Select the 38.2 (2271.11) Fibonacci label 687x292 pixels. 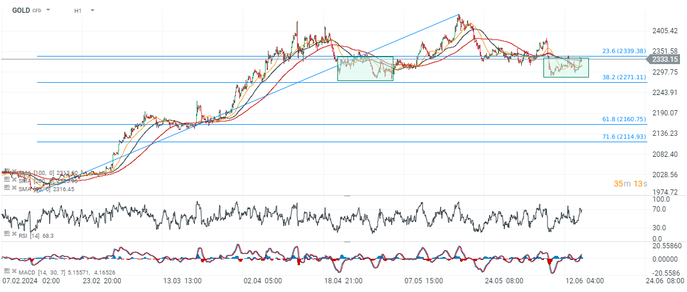[x=624, y=77]
